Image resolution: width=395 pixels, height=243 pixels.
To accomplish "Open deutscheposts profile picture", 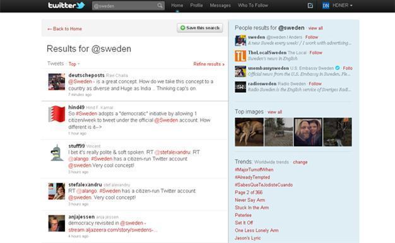I will pos(57,81).
